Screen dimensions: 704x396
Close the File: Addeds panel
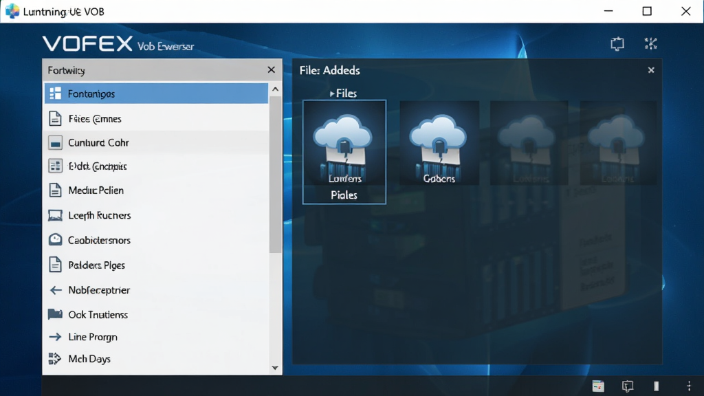(x=651, y=70)
